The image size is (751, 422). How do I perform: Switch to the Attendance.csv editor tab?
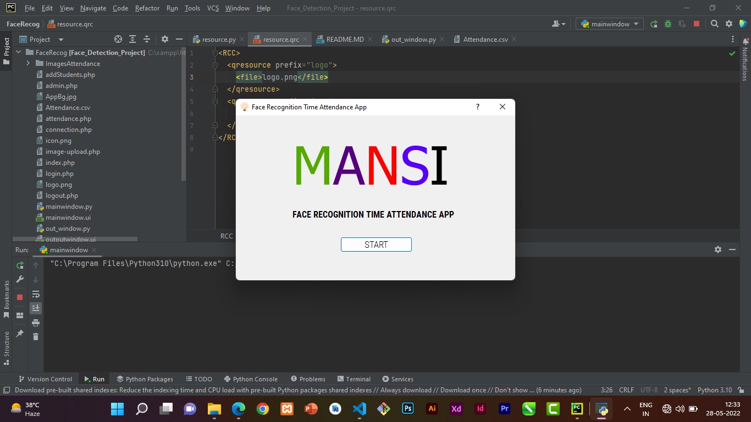click(x=485, y=40)
